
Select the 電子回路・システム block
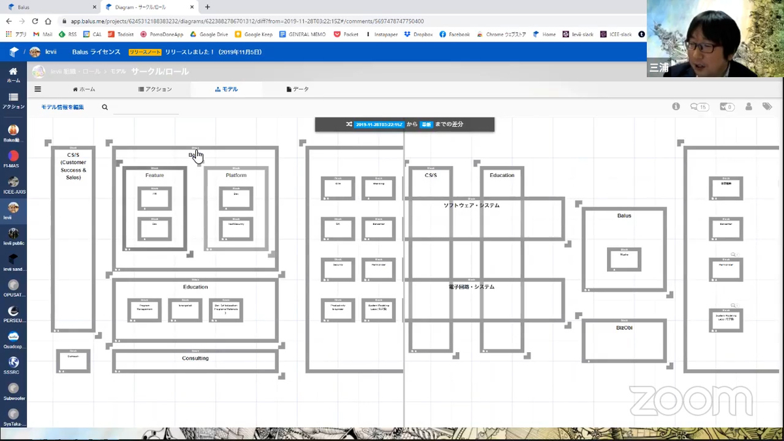(x=483, y=300)
